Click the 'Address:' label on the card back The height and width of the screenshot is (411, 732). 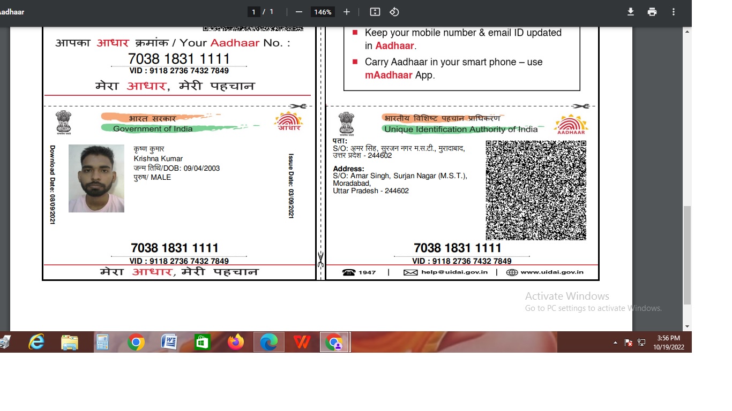348,169
